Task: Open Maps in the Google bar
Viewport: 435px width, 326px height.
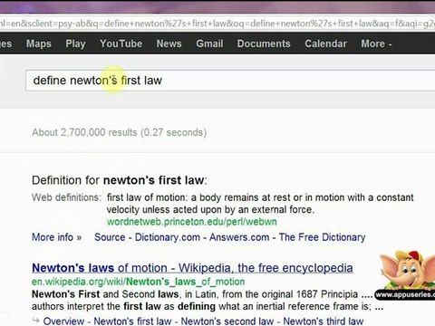Action: (39, 43)
